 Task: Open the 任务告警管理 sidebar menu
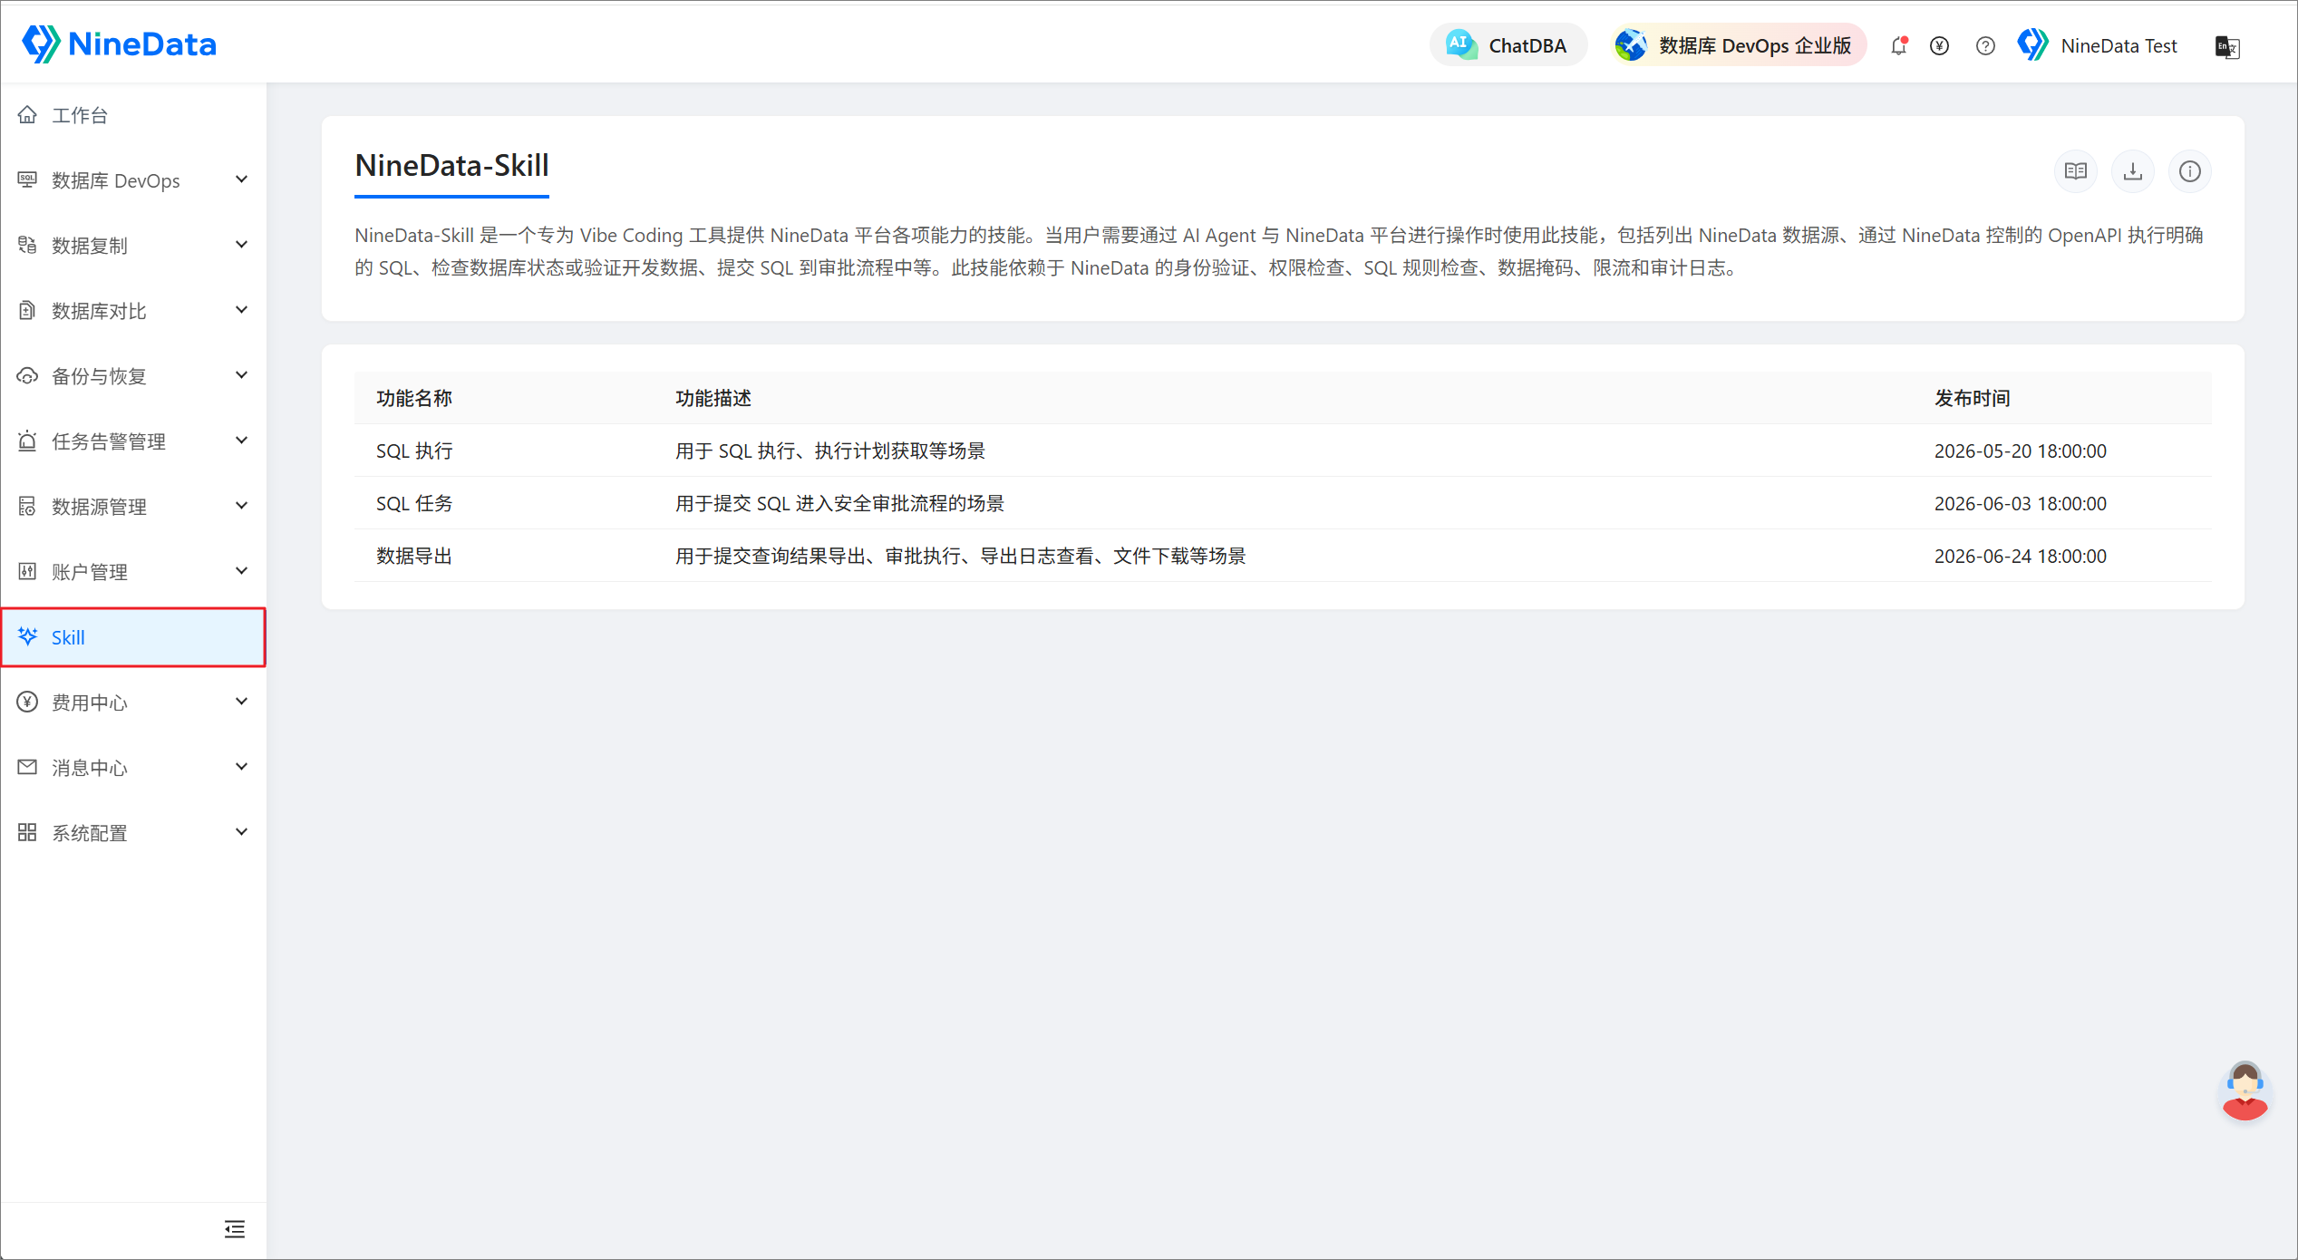pos(133,441)
